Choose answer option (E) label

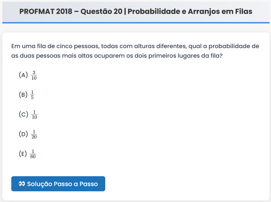[23, 154]
